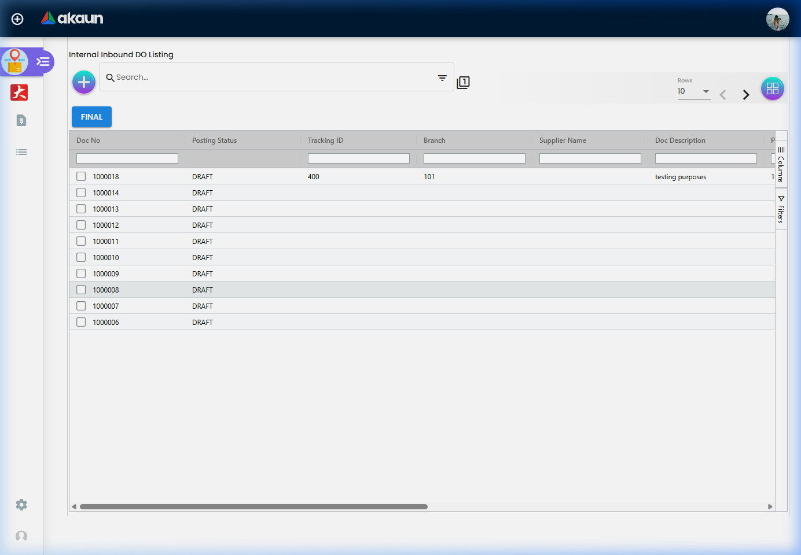Open the create new record plus icon
The width and height of the screenshot is (801, 555).
pyautogui.click(x=83, y=82)
